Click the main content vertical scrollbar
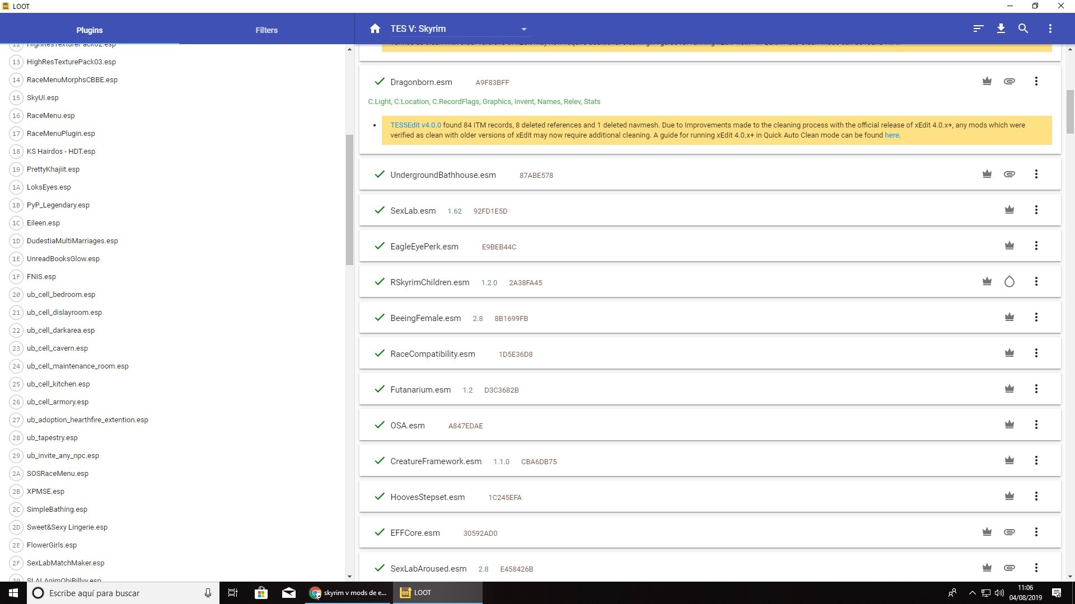Image resolution: width=1075 pixels, height=604 pixels. 1070,112
